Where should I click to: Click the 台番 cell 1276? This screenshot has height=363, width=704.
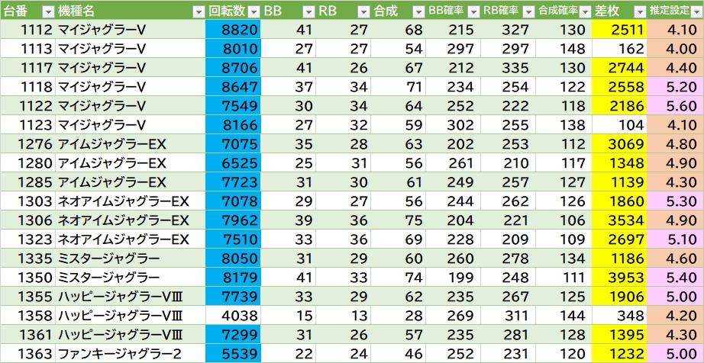[x=27, y=143]
